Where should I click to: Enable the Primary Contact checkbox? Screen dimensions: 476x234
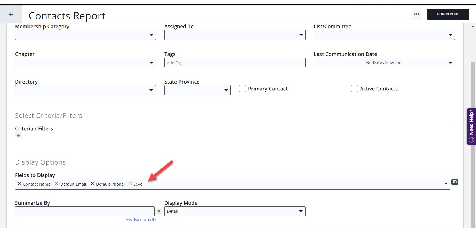coord(242,89)
